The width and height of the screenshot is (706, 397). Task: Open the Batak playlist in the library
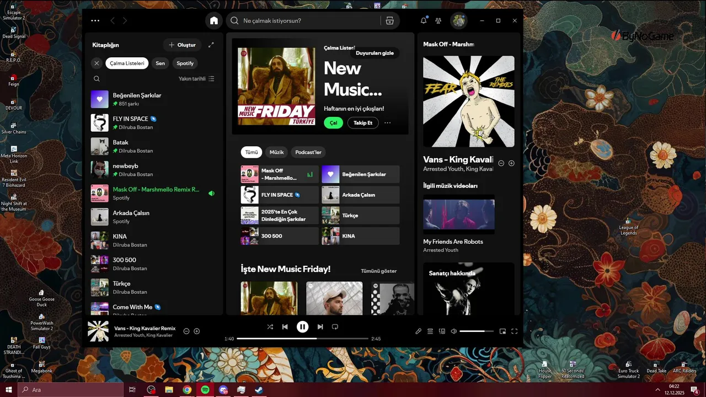coord(154,146)
